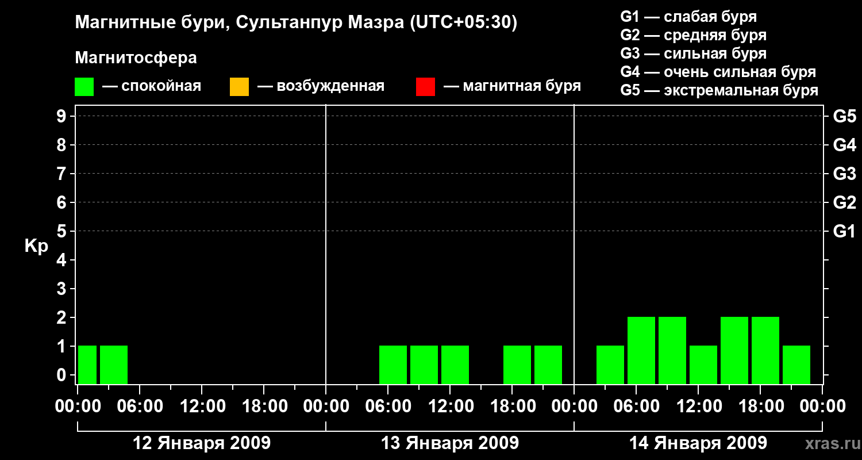Screen dimensions: 862x460
Task: Click the '13 Января 2009' date label
Action: tap(450, 443)
